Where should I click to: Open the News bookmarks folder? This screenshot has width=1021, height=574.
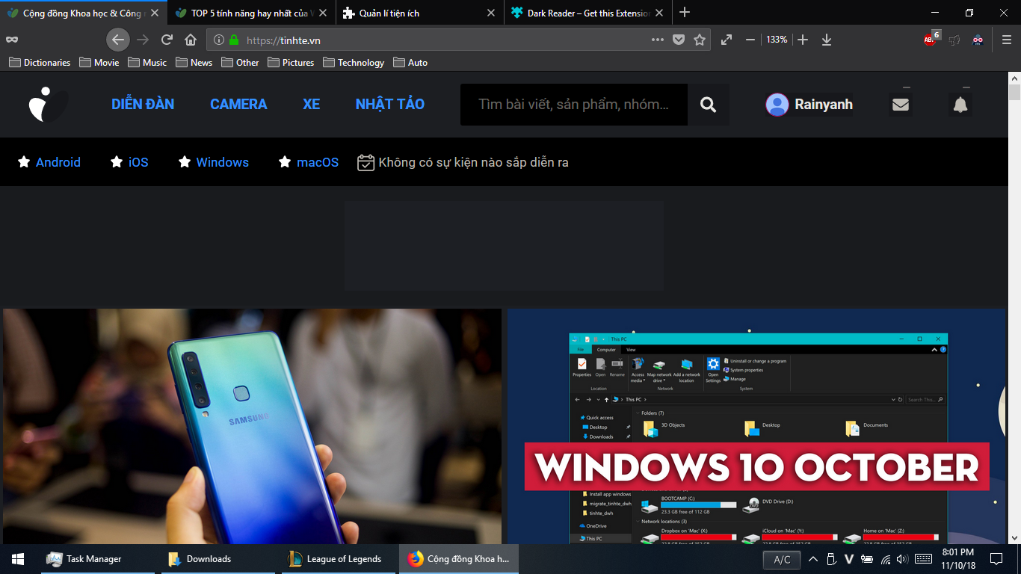pos(194,63)
